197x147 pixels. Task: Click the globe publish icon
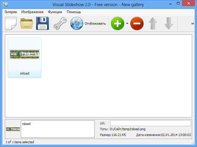[x=77, y=23]
